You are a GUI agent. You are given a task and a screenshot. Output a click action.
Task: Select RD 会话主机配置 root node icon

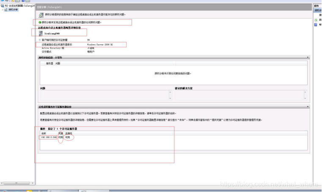coord(2,6)
